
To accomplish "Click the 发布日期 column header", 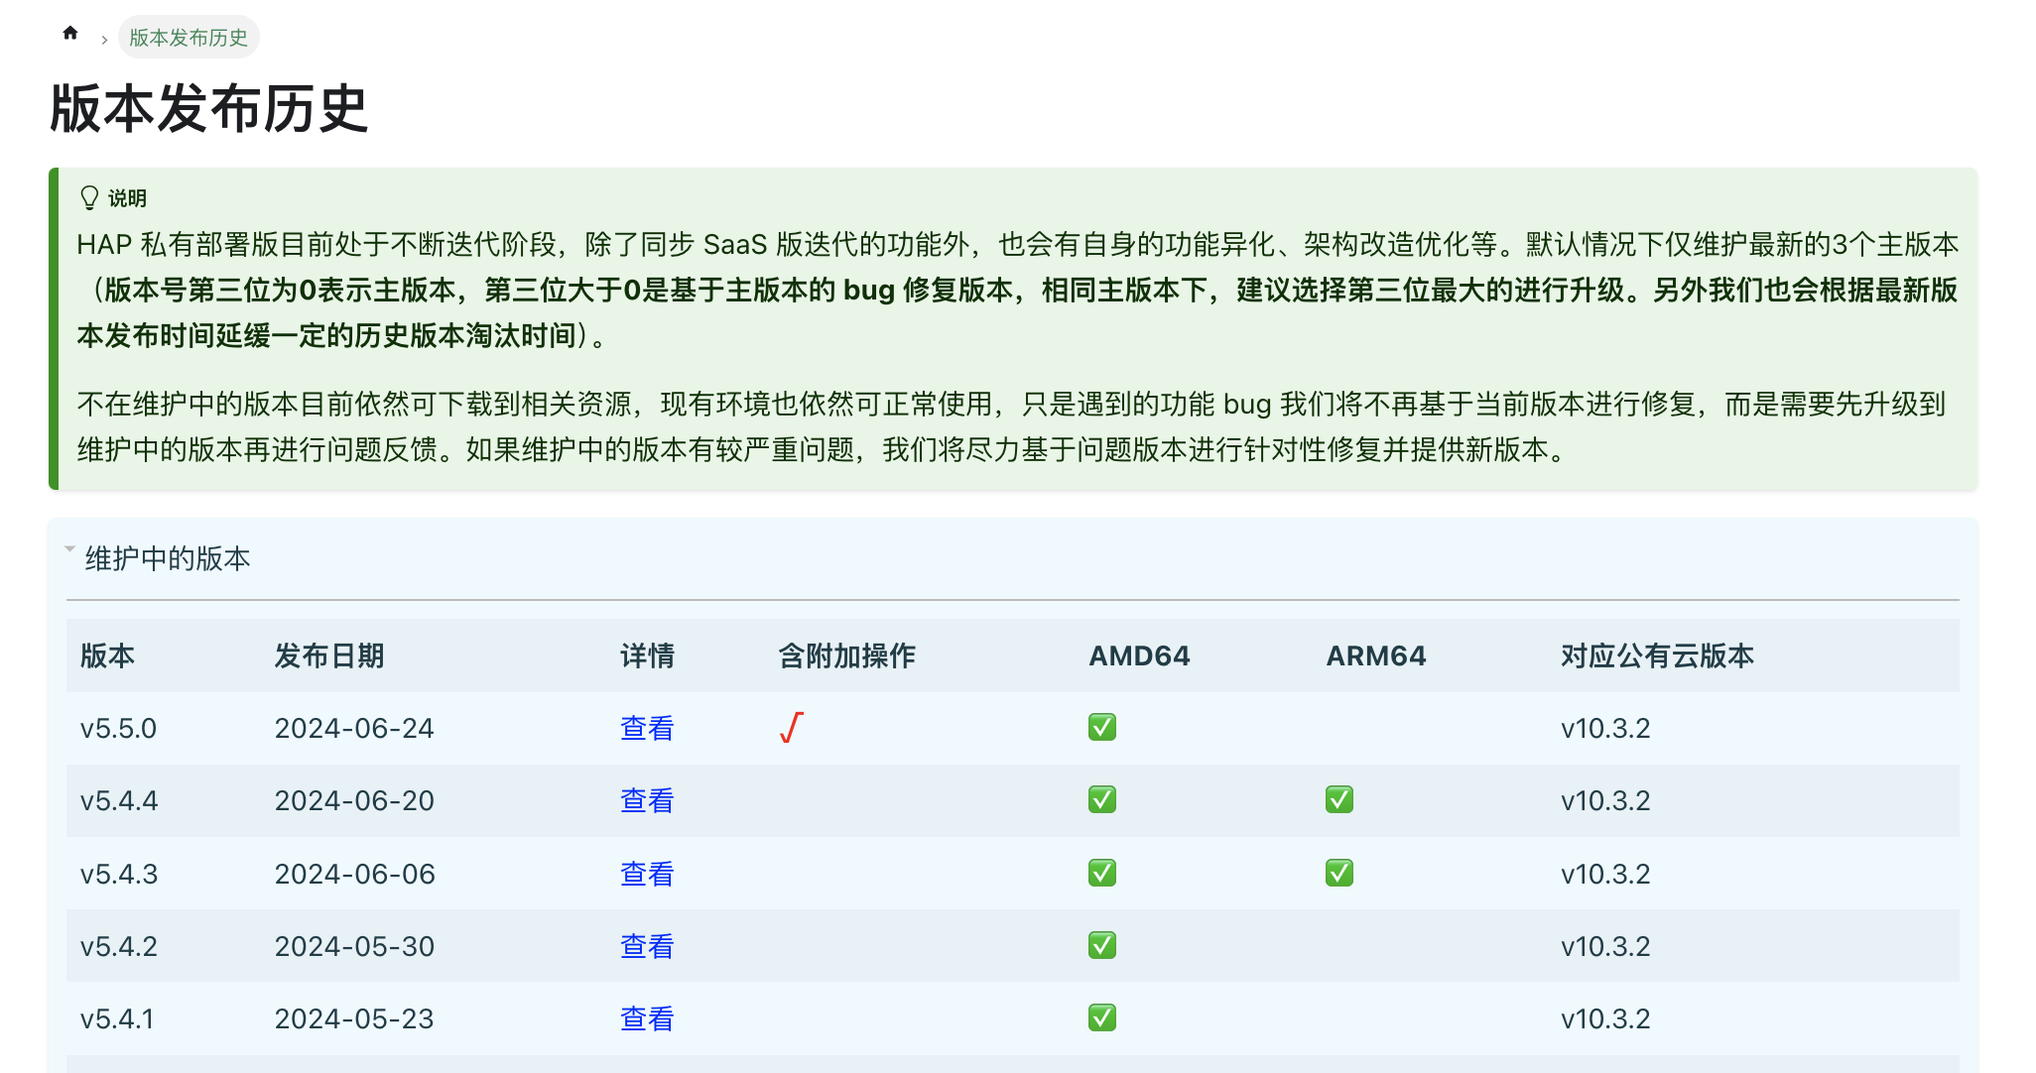I will (328, 656).
